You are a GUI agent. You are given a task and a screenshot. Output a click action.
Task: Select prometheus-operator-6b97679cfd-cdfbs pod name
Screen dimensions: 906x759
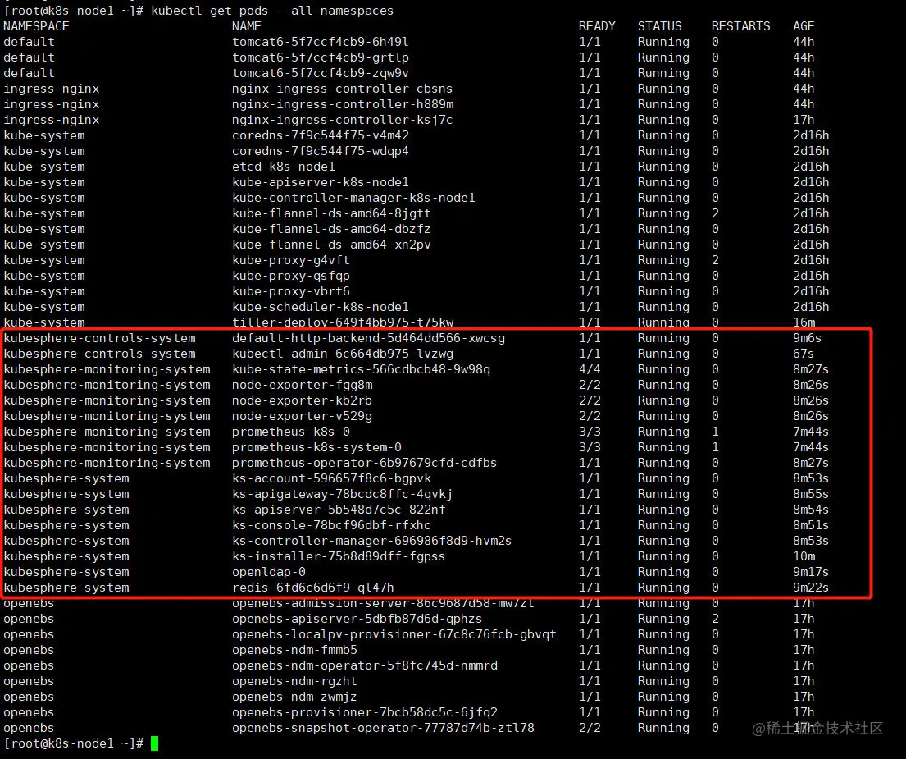tap(365, 464)
